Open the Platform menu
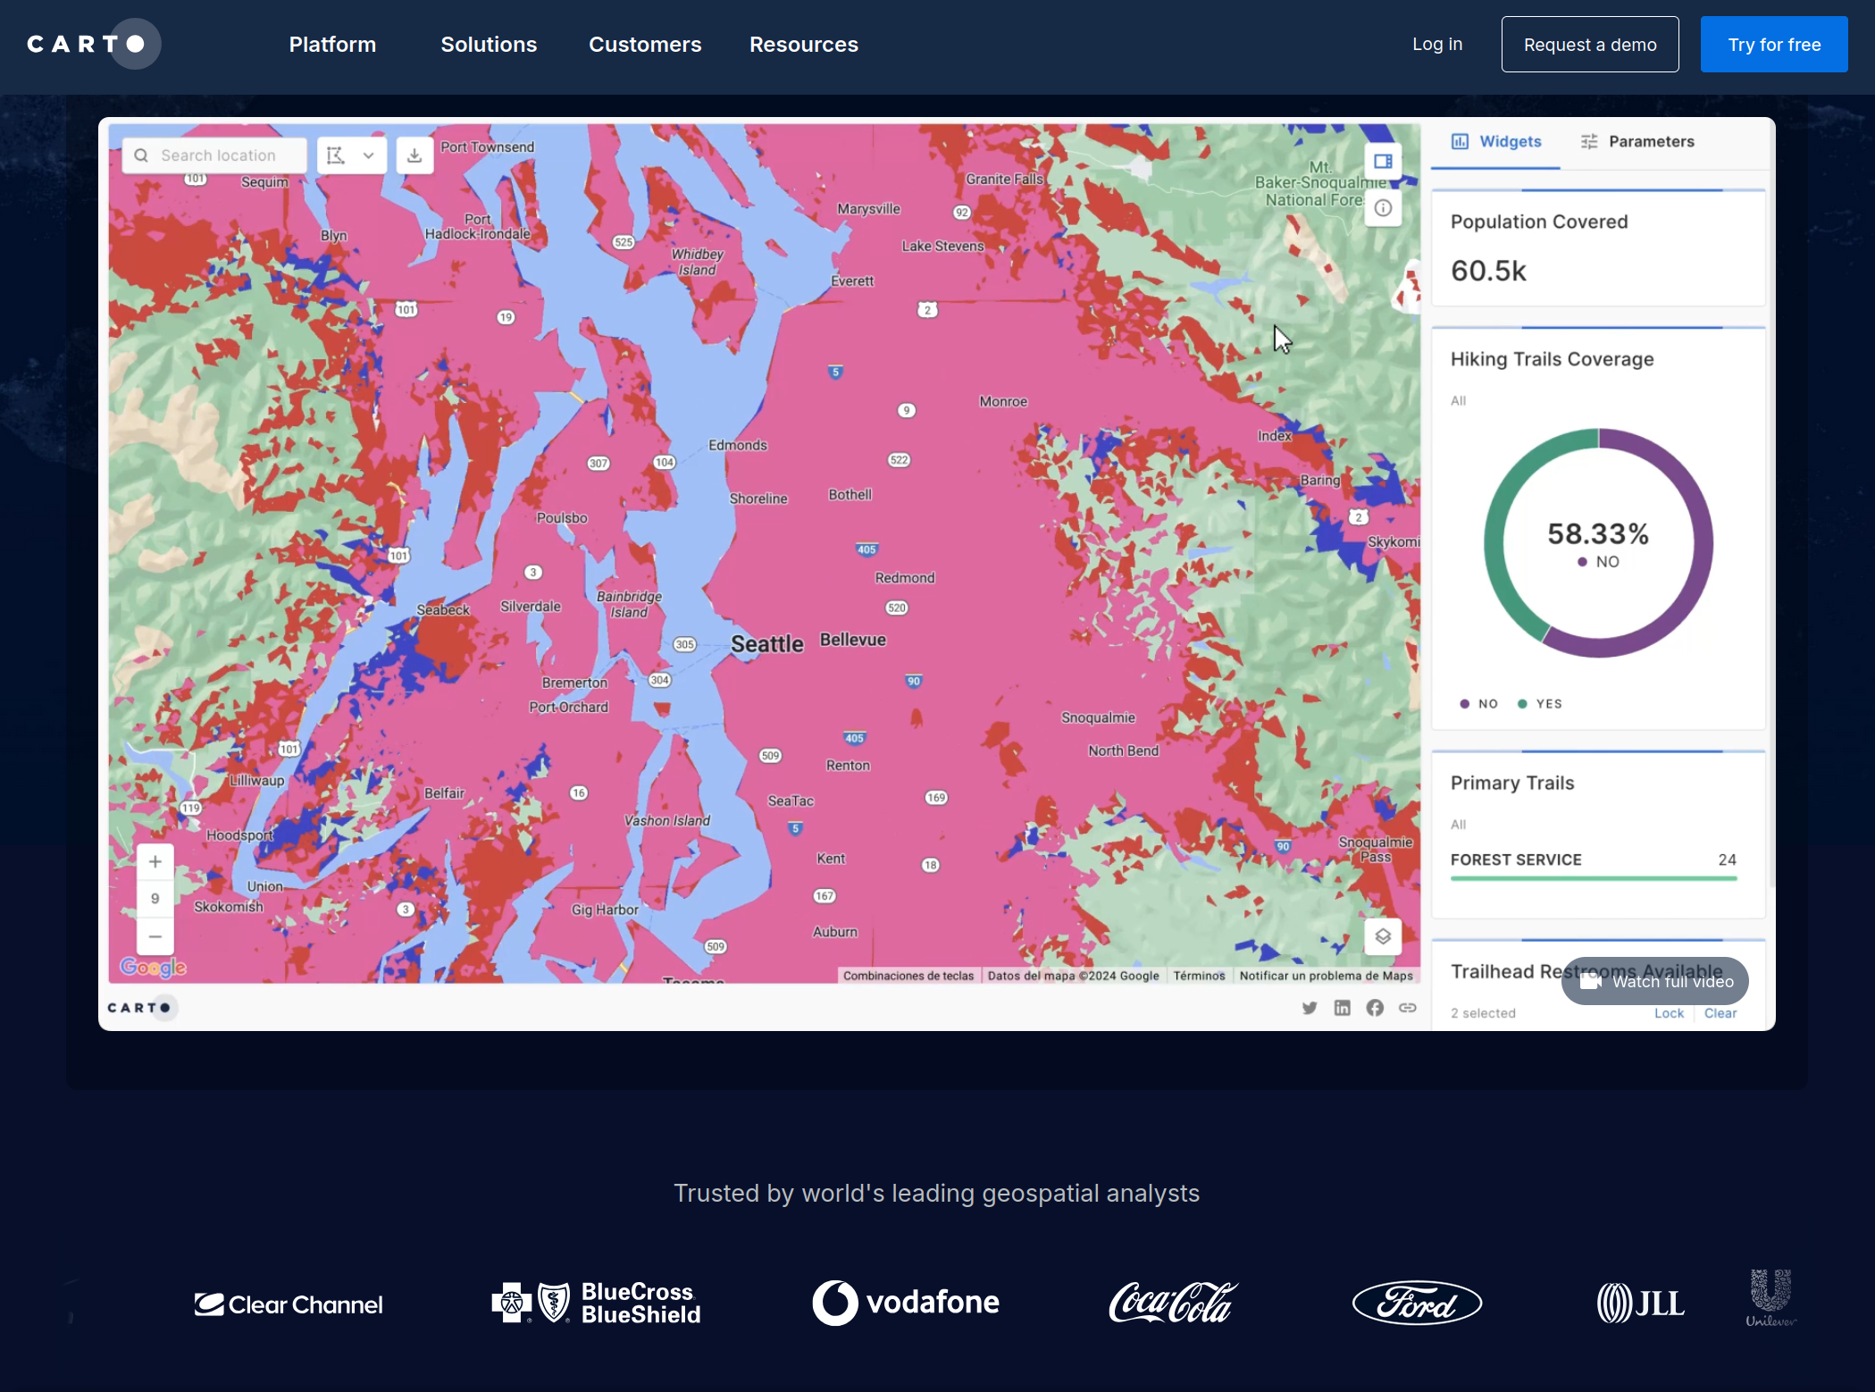The height and width of the screenshot is (1392, 1875). point(332,45)
